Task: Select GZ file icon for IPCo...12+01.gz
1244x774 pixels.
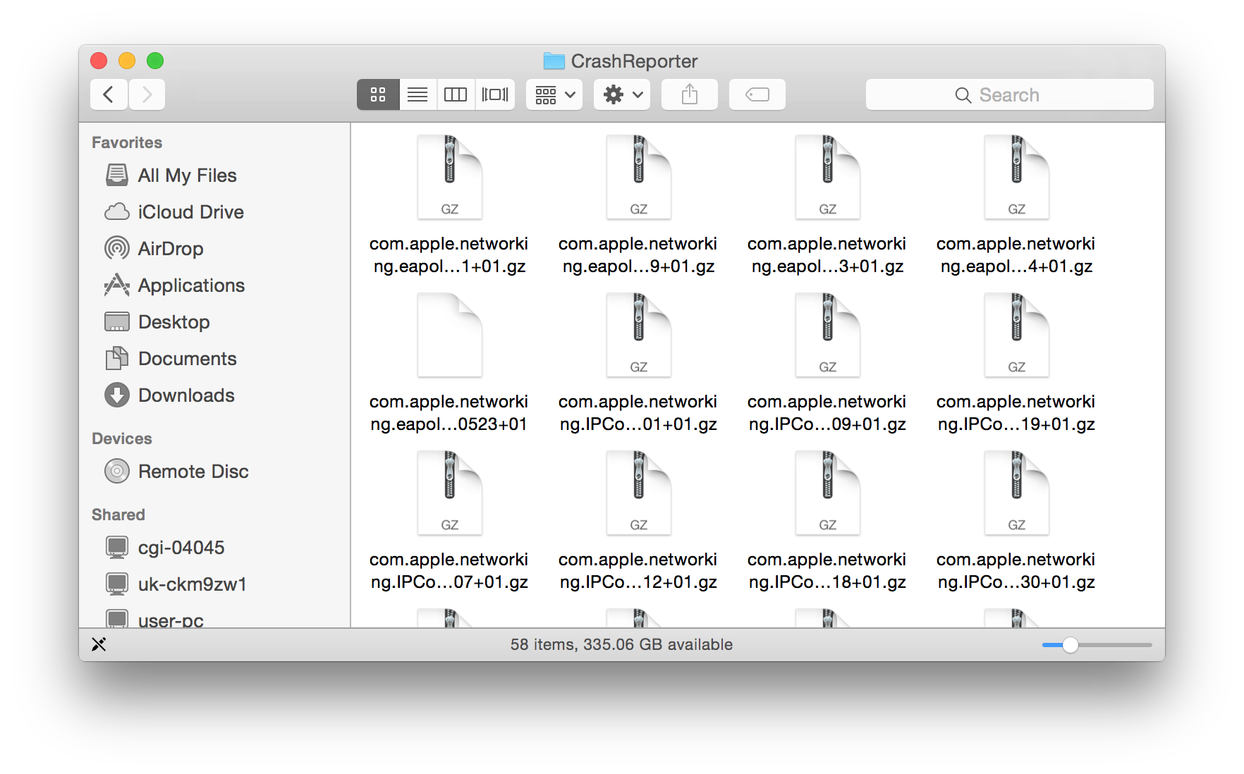Action: pos(639,493)
